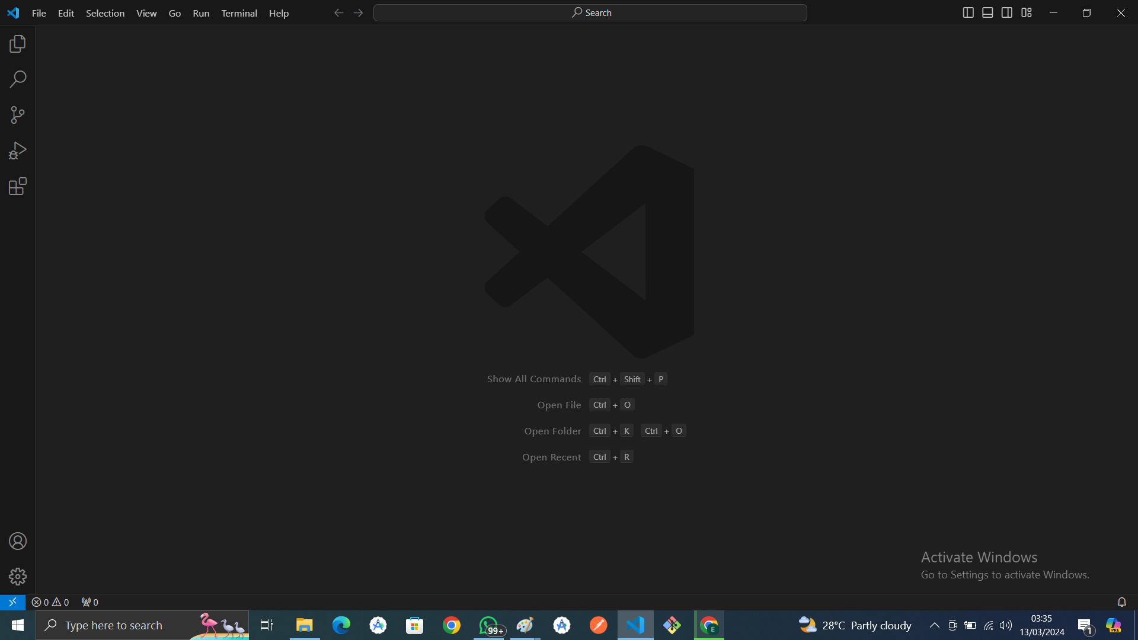Open the Extensions view
The height and width of the screenshot is (640, 1138).
coord(18,187)
